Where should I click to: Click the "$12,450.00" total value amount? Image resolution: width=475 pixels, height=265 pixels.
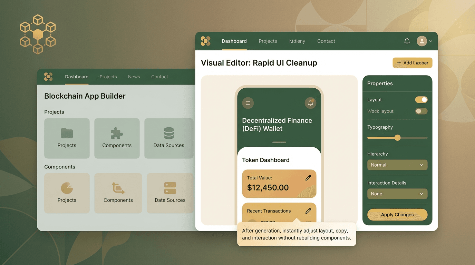[268, 188]
